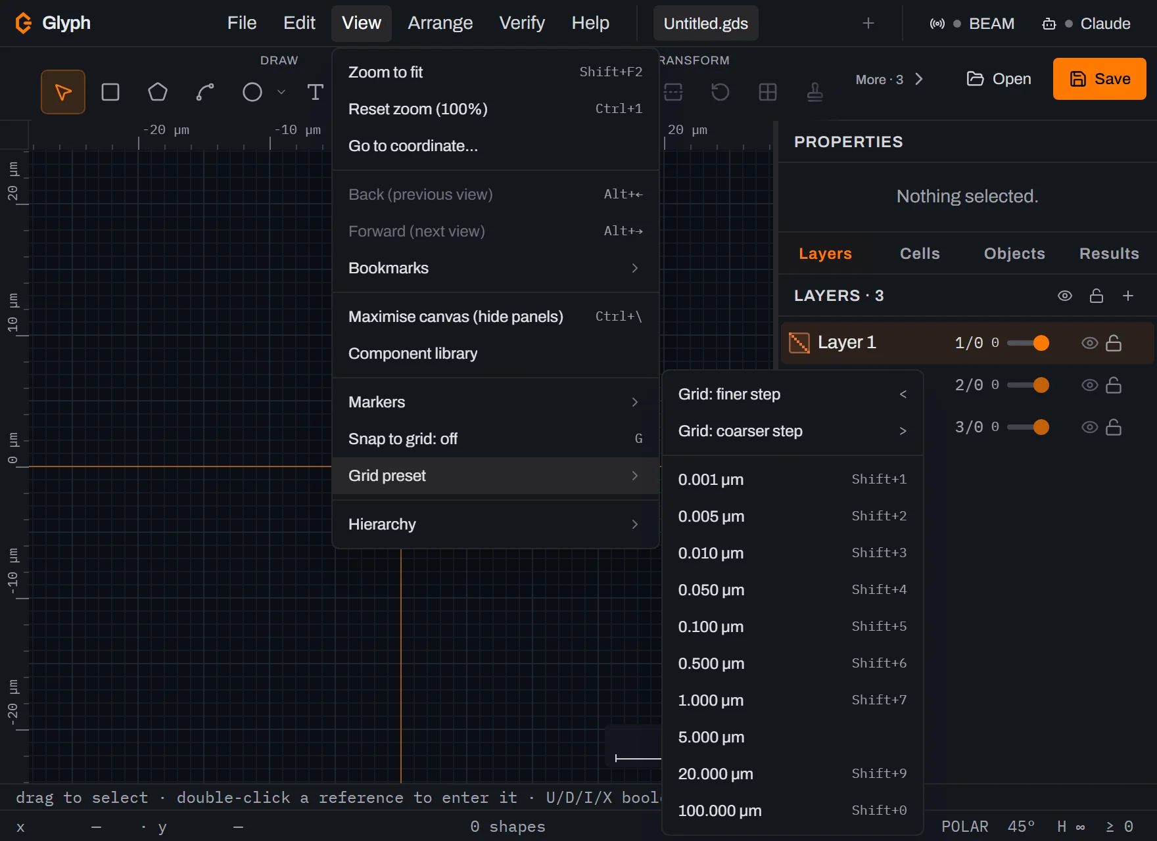Click the Open button

pos(999,79)
